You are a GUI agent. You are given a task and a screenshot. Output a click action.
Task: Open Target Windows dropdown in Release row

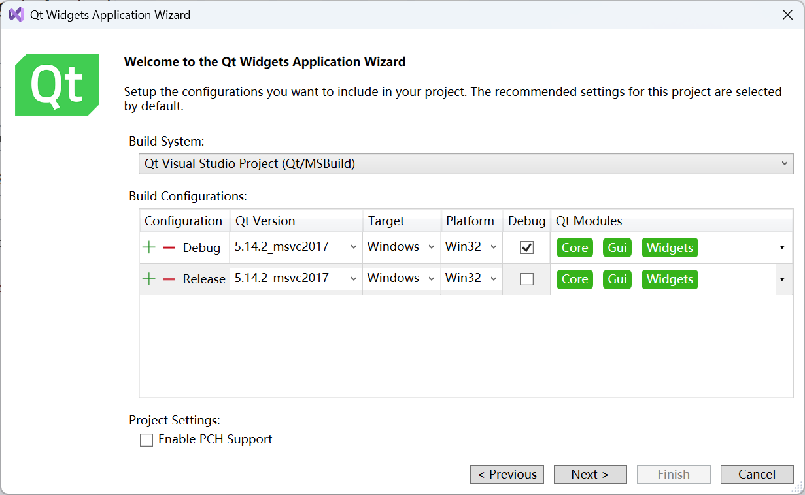402,278
